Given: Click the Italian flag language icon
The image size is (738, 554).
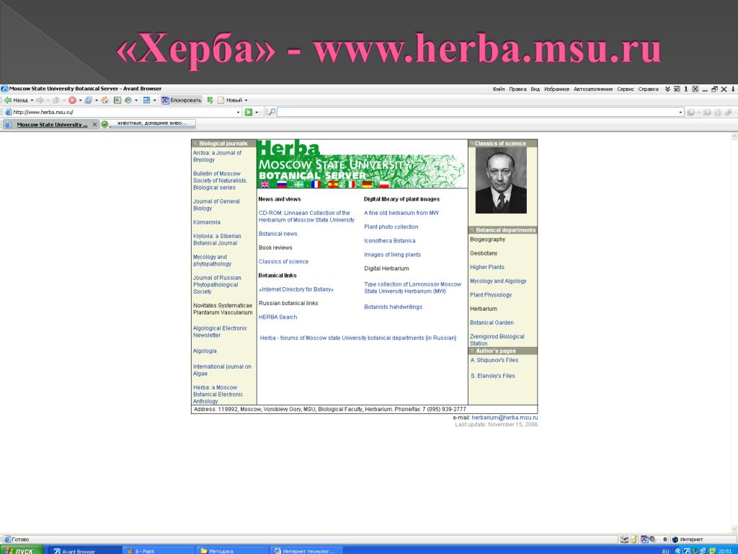Looking at the screenshot, I should (350, 184).
